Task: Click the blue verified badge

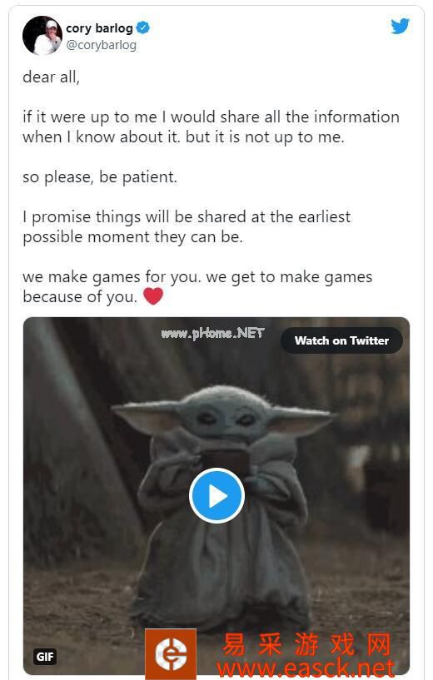Action: (142, 28)
